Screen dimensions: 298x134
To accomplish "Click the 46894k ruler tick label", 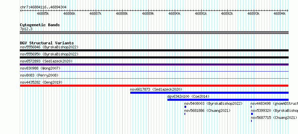I will (x=280, y=13).
